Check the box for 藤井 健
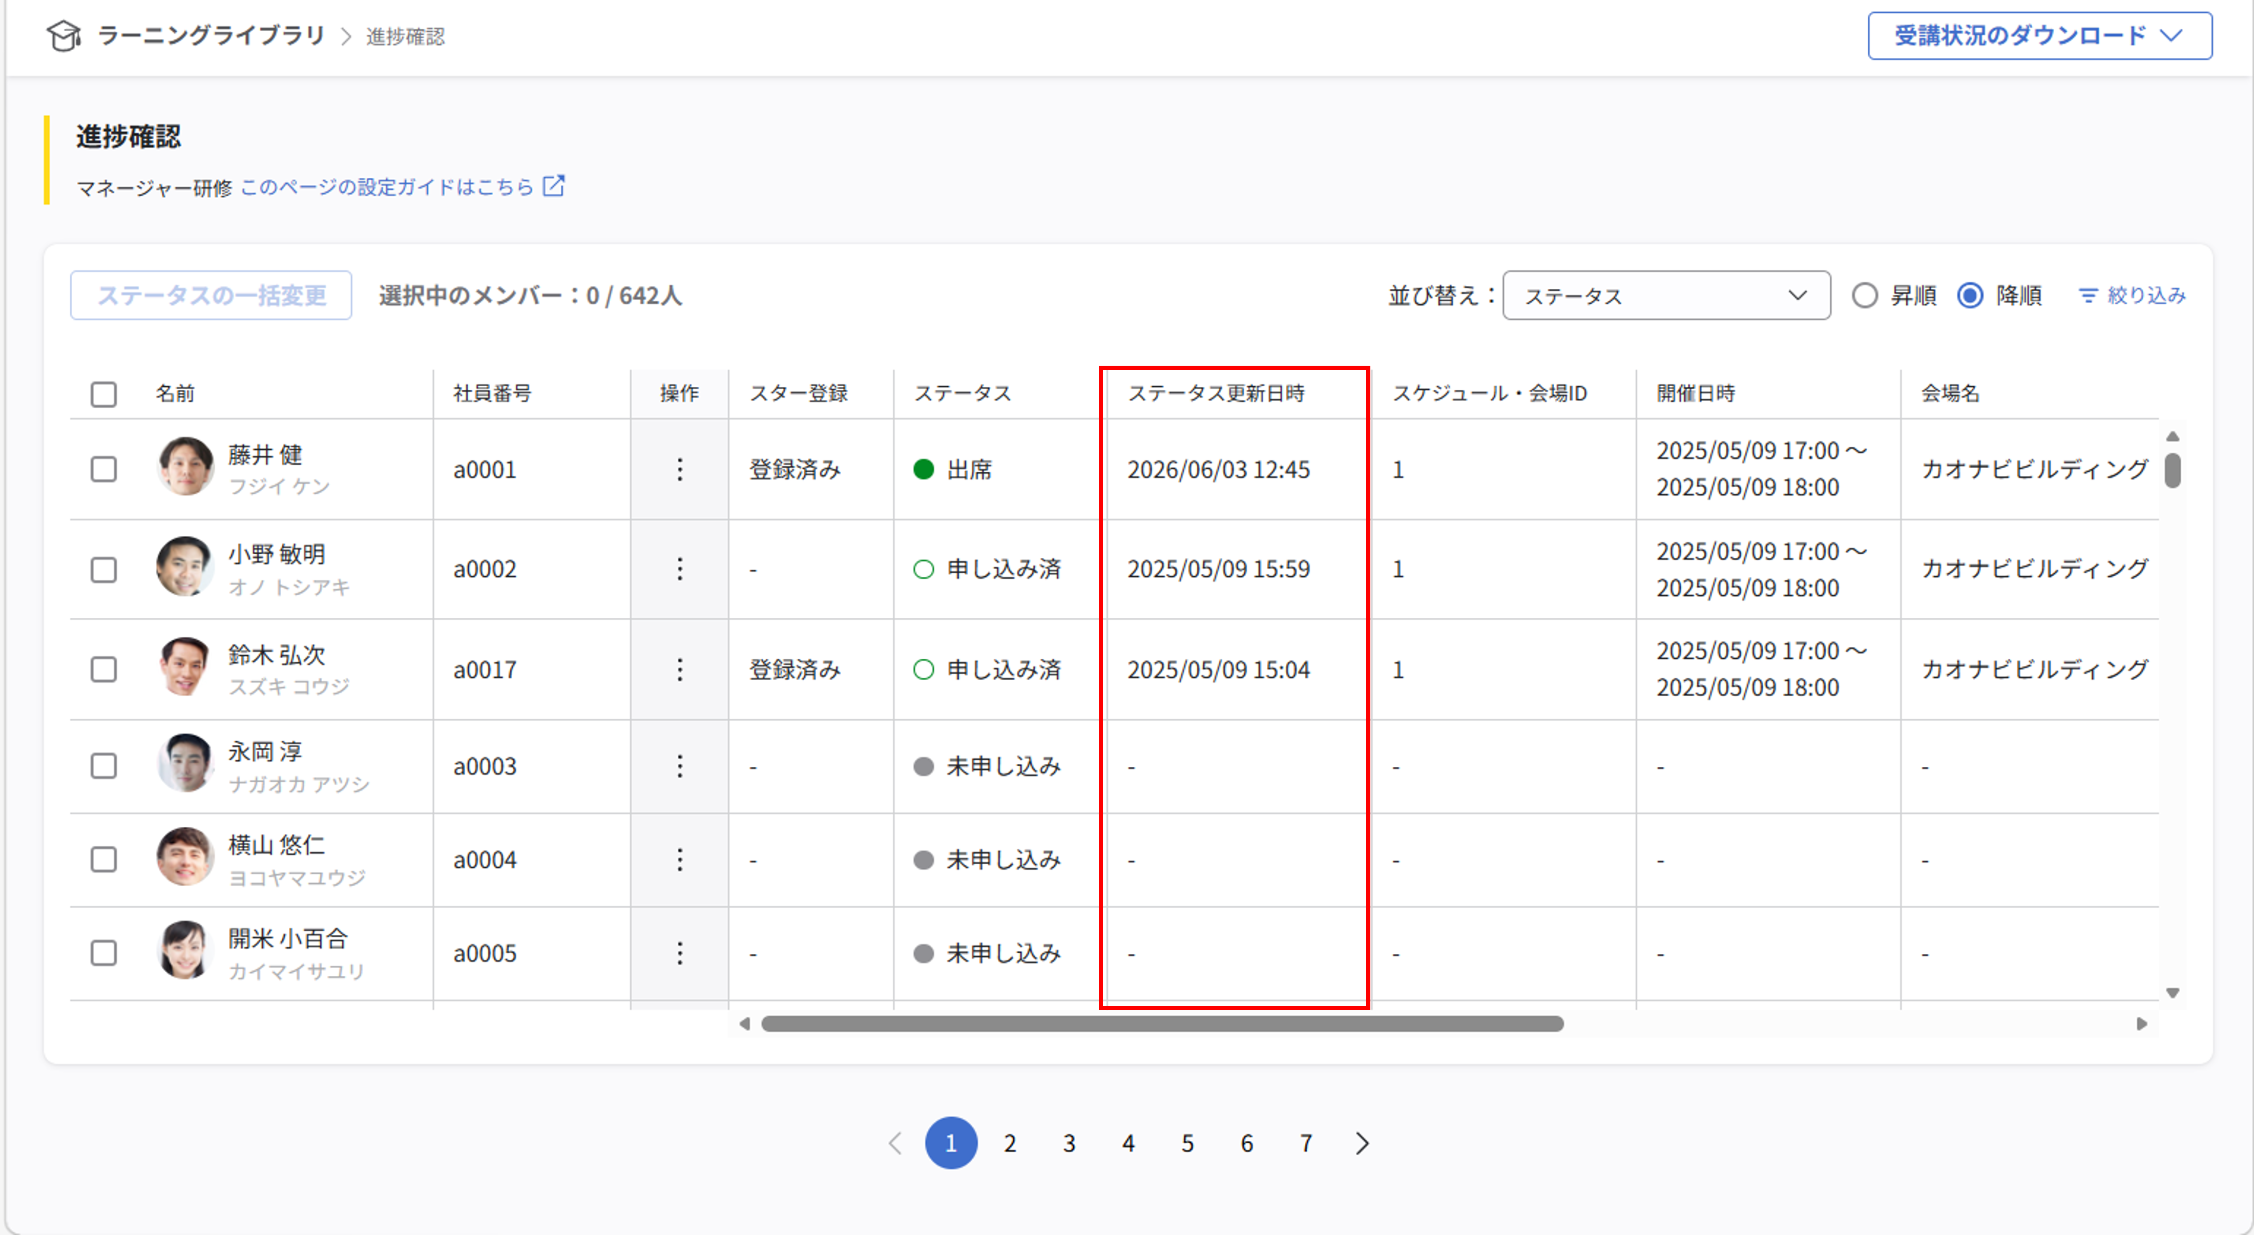 pos(104,470)
